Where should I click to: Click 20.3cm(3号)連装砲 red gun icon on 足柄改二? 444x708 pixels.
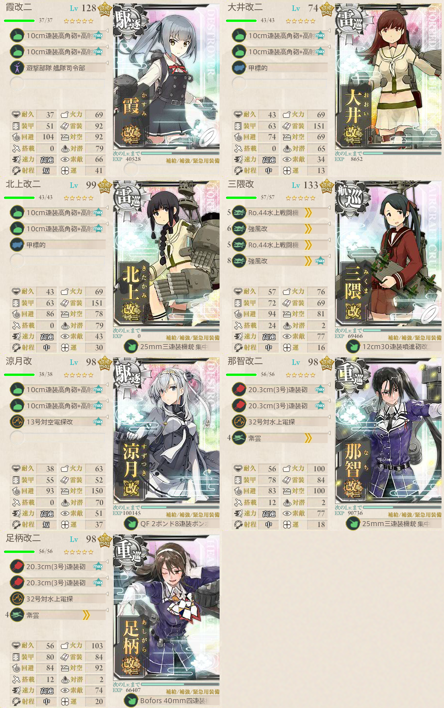(17, 567)
